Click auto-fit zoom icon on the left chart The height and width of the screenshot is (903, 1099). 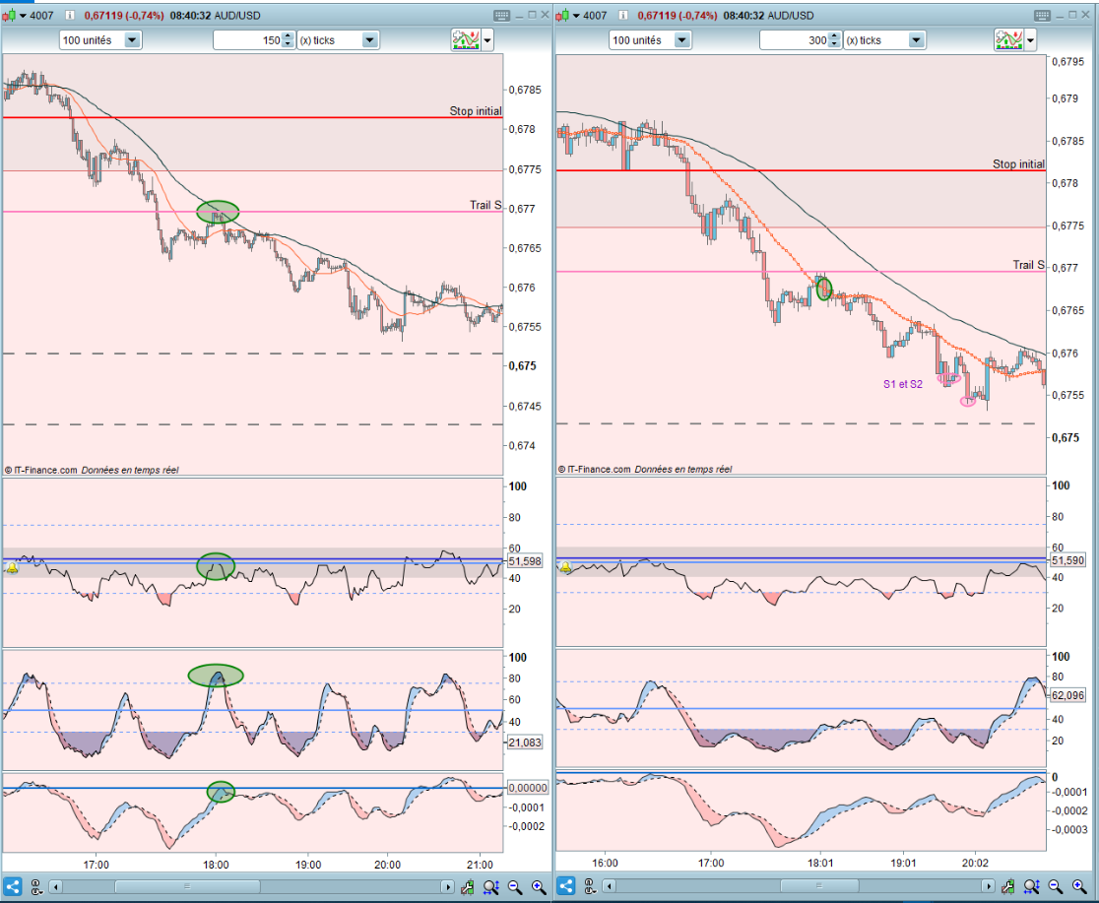coord(491,887)
